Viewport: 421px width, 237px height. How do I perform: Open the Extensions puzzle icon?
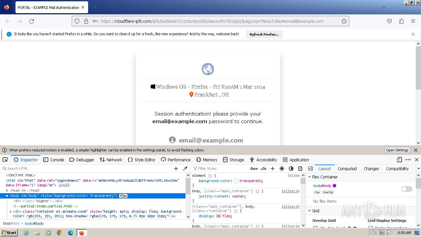[401, 21]
